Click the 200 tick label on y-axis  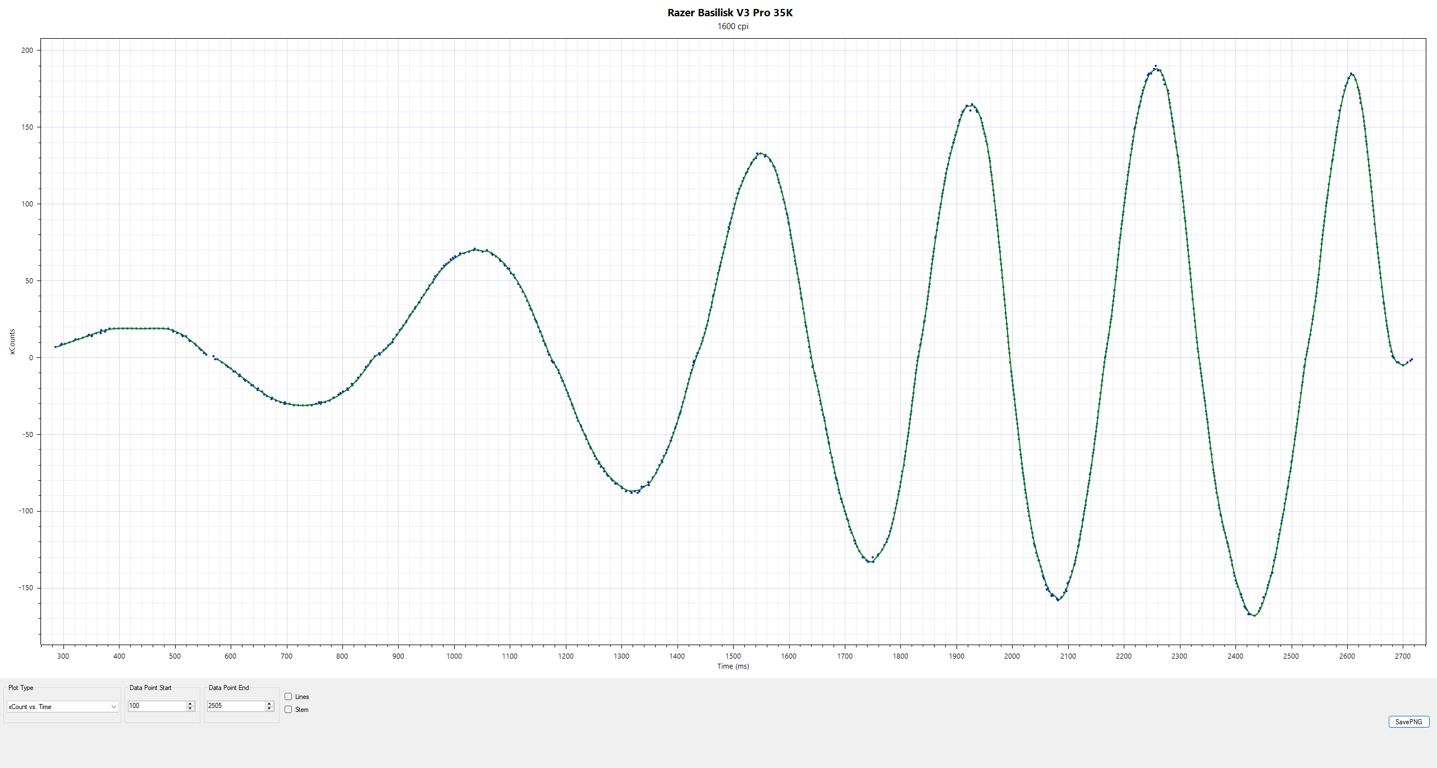pos(27,50)
